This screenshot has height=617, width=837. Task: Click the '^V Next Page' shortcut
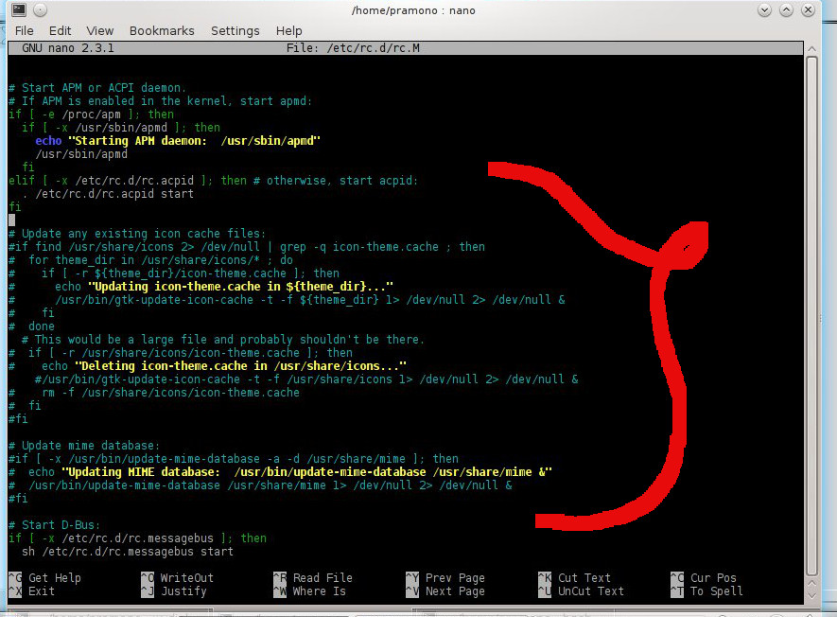445,591
